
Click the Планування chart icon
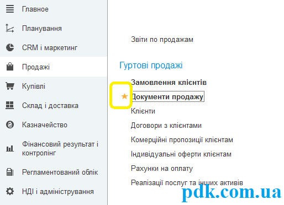tap(10, 28)
